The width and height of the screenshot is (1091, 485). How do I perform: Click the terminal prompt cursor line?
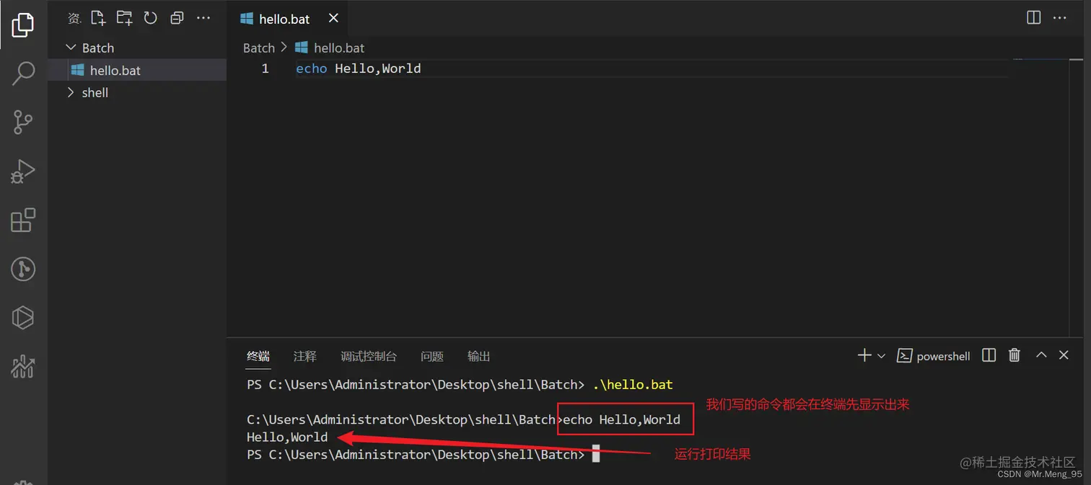click(x=424, y=455)
